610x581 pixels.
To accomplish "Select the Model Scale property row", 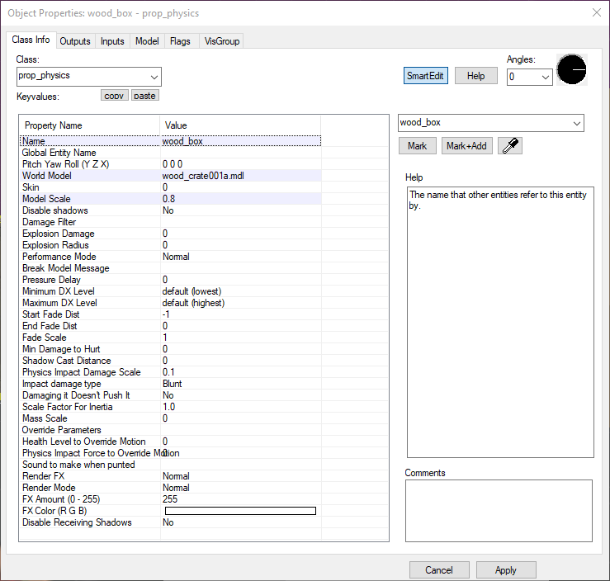I will [170, 199].
